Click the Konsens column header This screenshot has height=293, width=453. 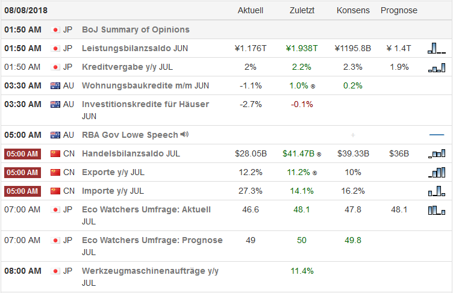click(353, 11)
